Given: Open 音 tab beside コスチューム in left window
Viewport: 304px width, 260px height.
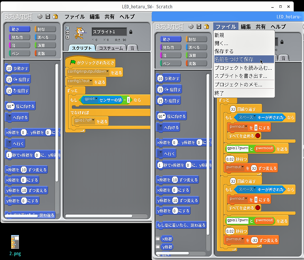Looking at the screenshot, I should pyautogui.click(x=132, y=48).
